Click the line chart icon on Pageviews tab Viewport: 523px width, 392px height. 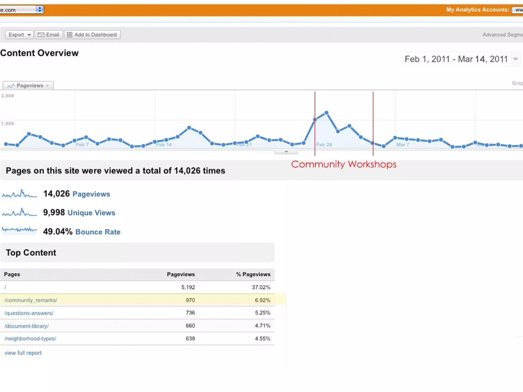click(11, 86)
